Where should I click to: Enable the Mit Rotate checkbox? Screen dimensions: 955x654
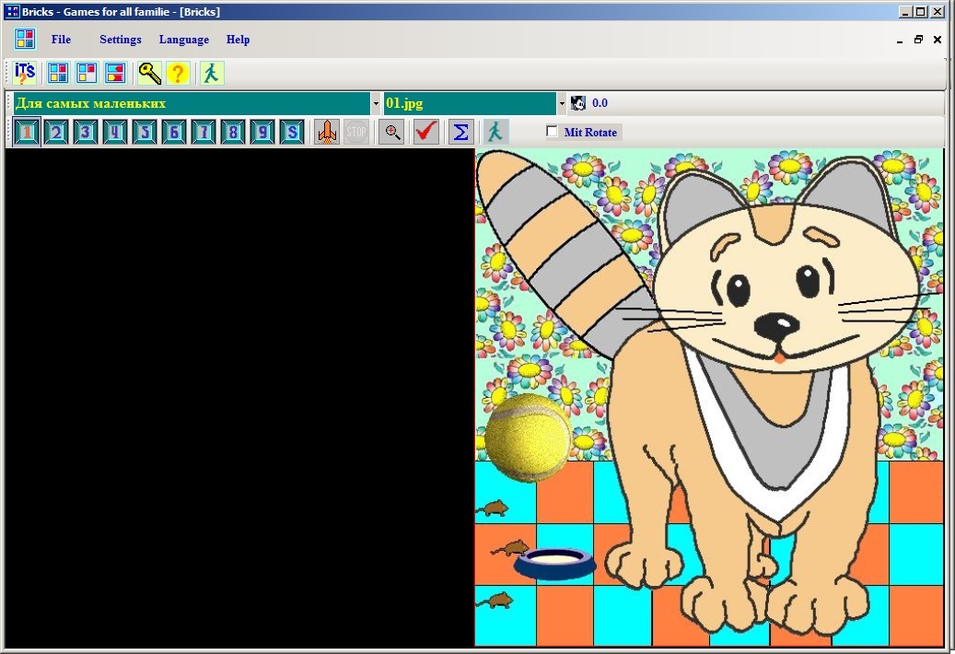[x=553, y=132]
